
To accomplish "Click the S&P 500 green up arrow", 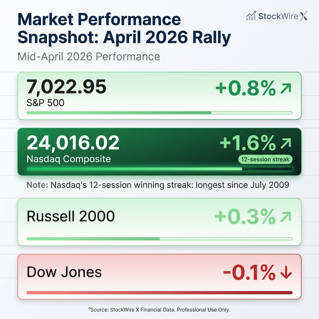I will [x=285, y=89].
